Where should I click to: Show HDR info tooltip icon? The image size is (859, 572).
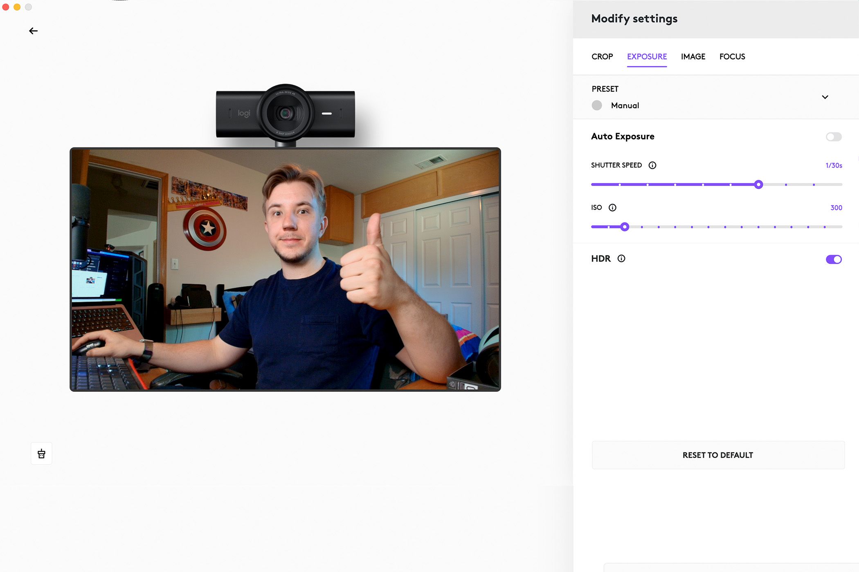[x=621, y=259]
